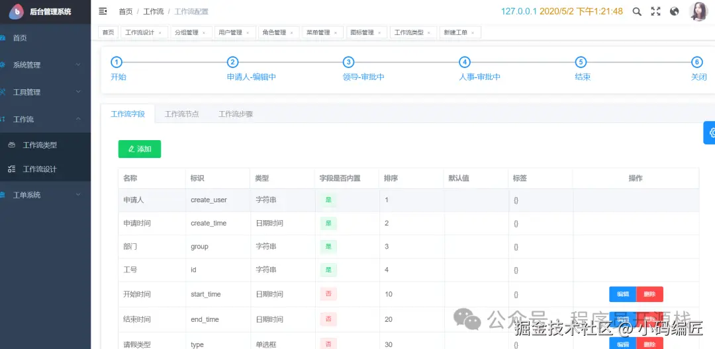Select step 4 人事-审批中 circle
Screen dimensions: 715x349
point(464,62)
